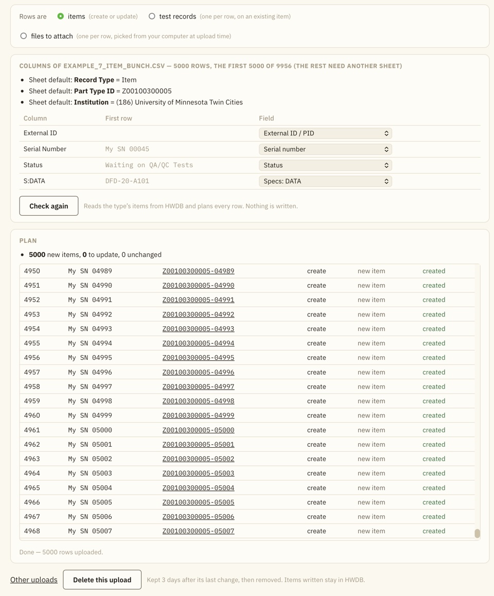Open item link Z00100300005-04994

tap(198, 343)
